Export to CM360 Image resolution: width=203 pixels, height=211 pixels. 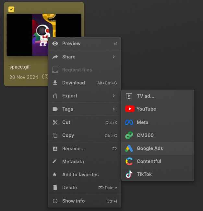point(158,135)
